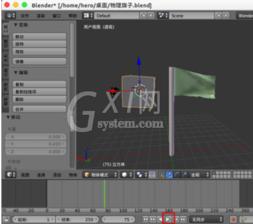Click the X vector value field
253x224 pixels.
tap(35, 136)
